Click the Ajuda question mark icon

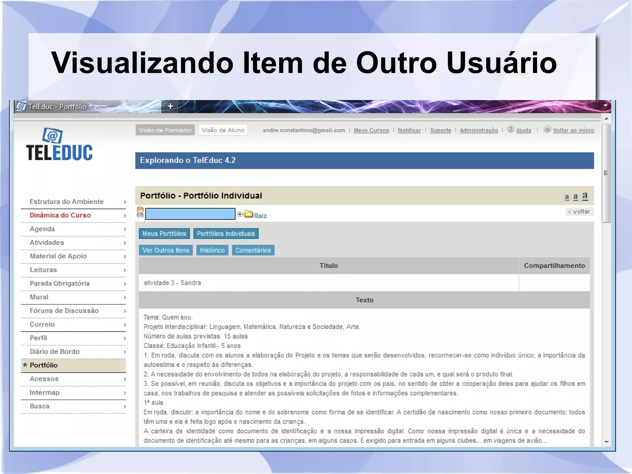point(511,129)
